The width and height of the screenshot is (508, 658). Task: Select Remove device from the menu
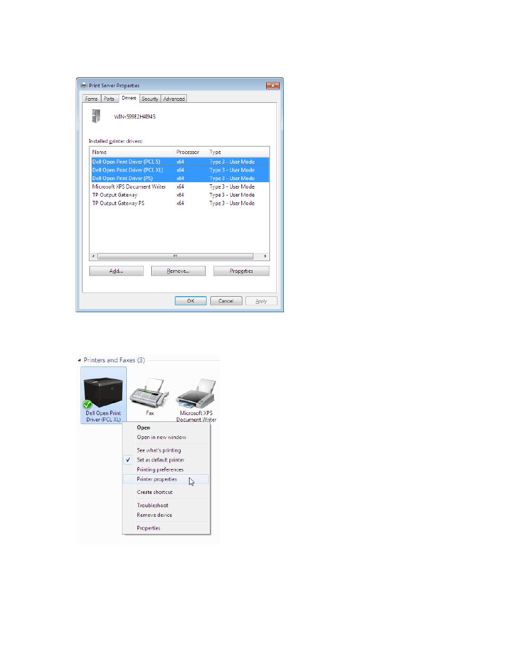click(166, 515)
